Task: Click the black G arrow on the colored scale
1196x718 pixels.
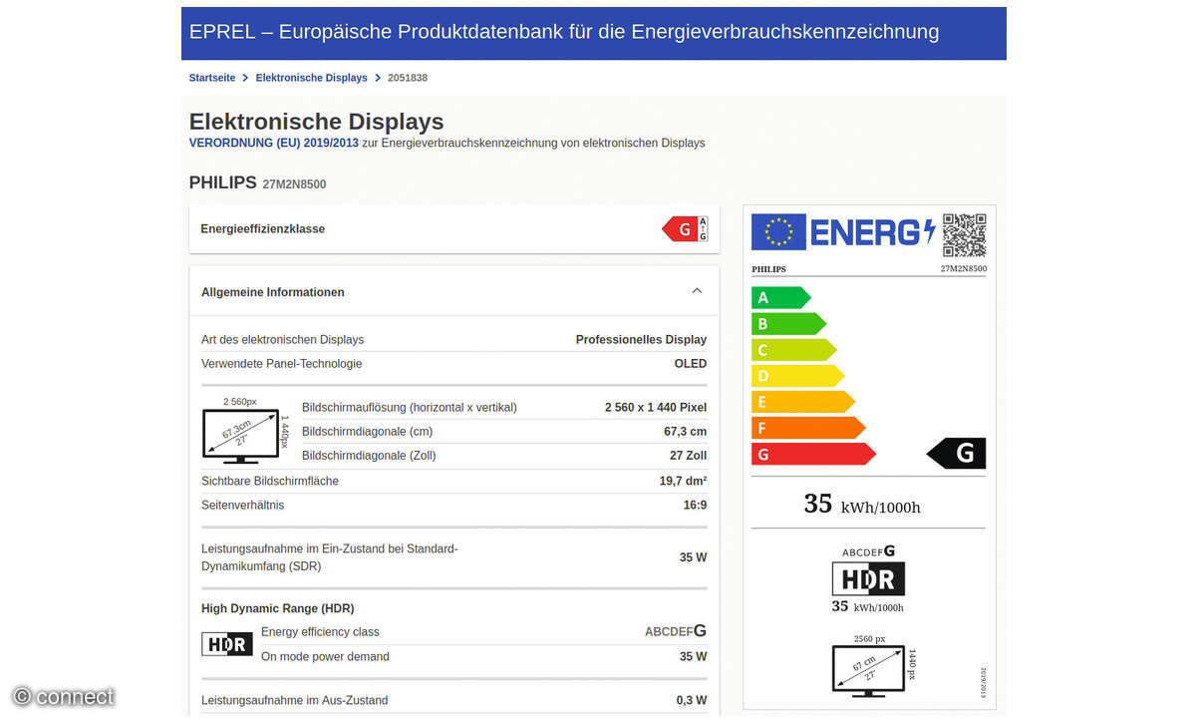Action: [x=960, y=453]
